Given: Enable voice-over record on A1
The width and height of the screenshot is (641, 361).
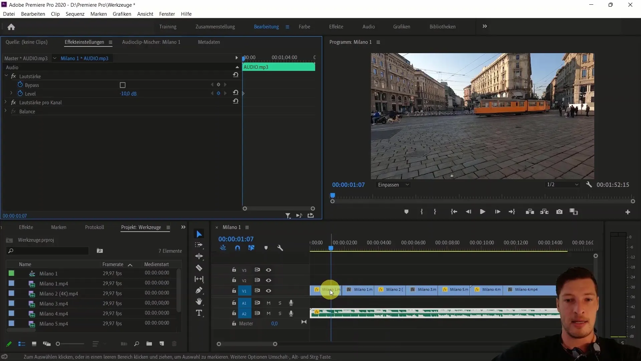Looking at the screenshot, I should coord(291,303).
